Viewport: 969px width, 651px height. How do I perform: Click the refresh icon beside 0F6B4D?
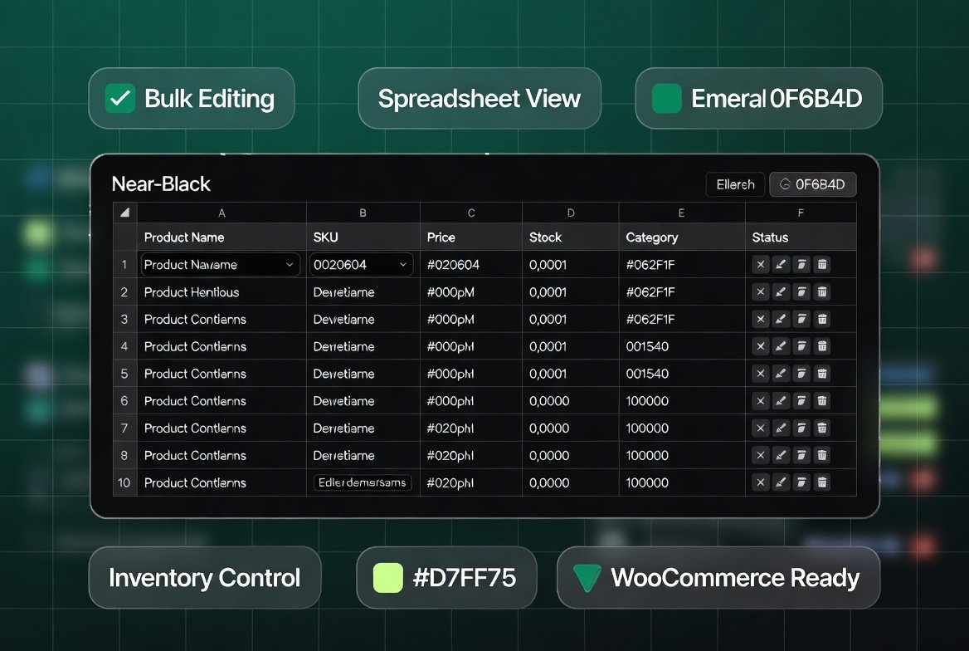click(785, 184)
